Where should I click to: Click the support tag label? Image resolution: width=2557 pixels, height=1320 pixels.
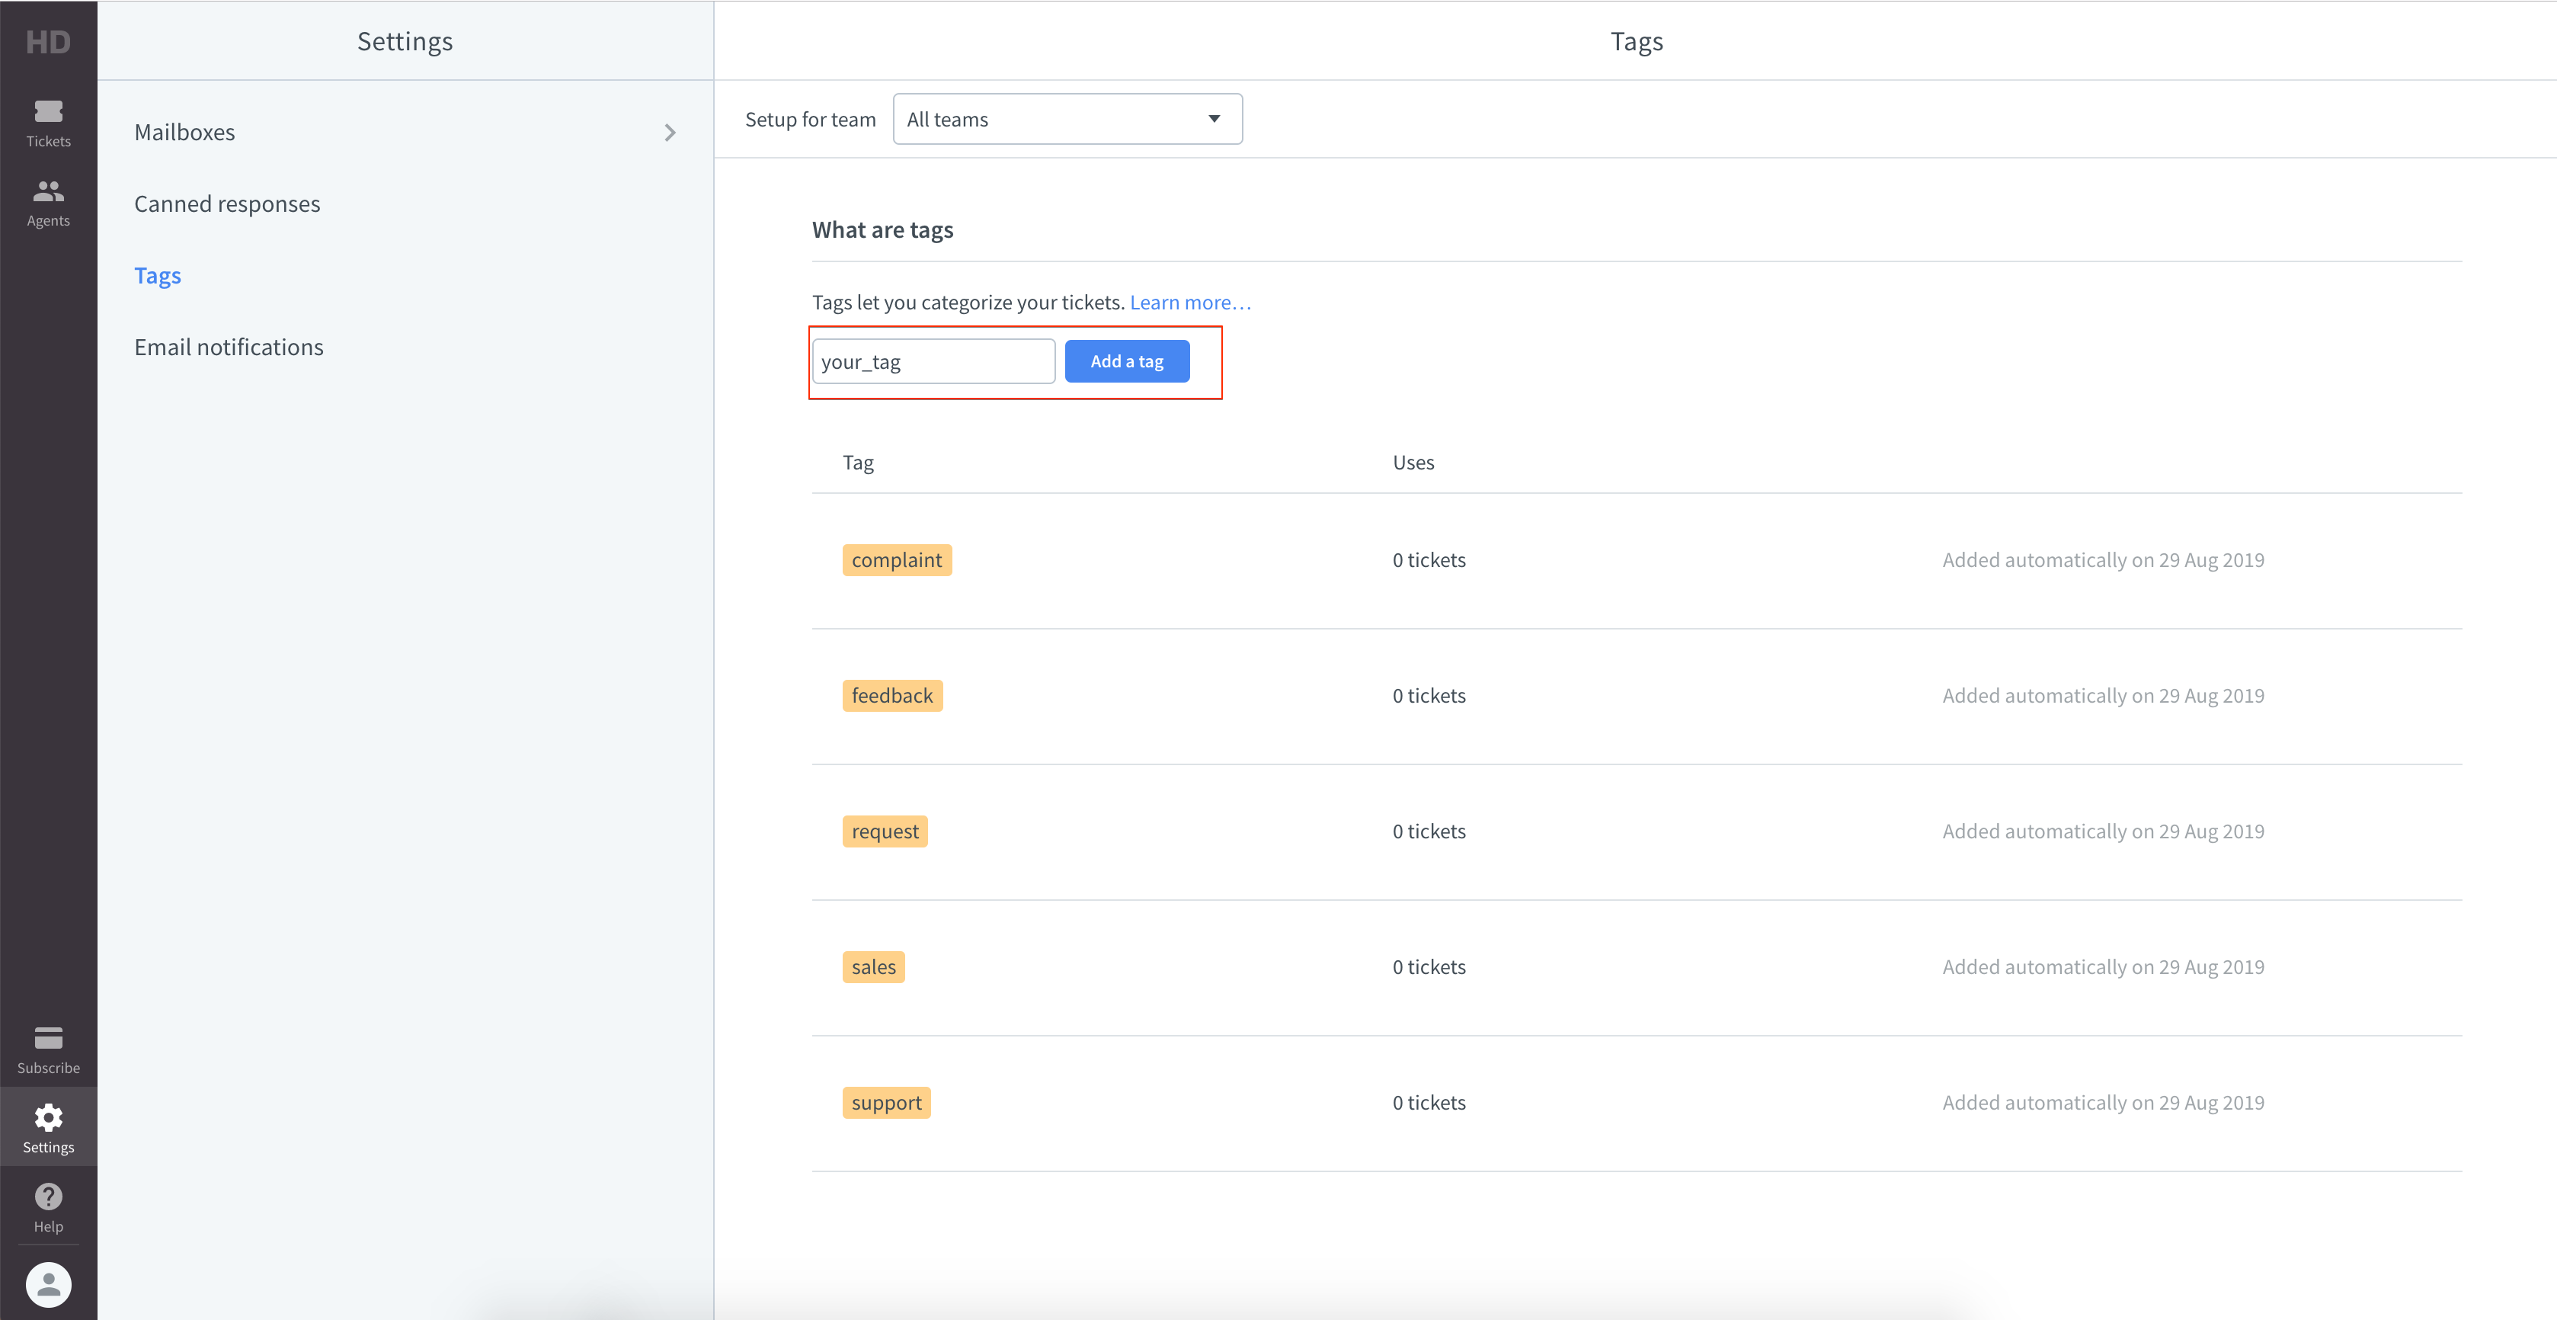pyautogui.click(x=886, y=1103)
